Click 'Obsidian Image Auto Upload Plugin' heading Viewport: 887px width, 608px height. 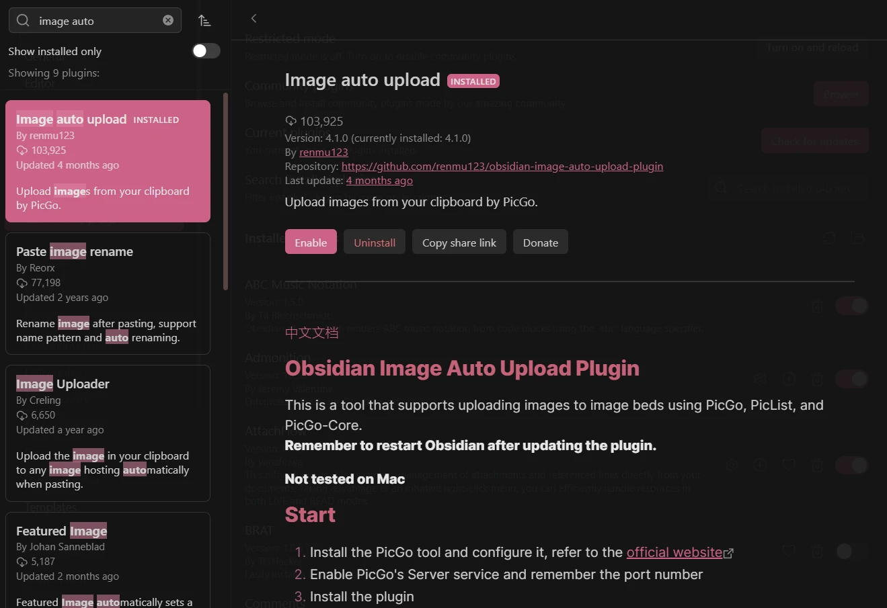tap(462, 368)
